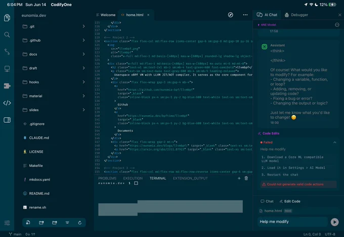Open the file explorer sidebar icon

coord(7,18)
